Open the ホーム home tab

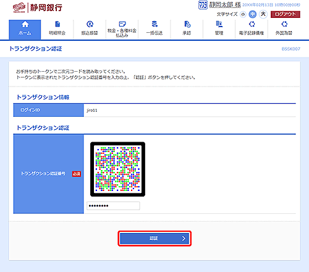pyautogui.click(x=25, y=30)
